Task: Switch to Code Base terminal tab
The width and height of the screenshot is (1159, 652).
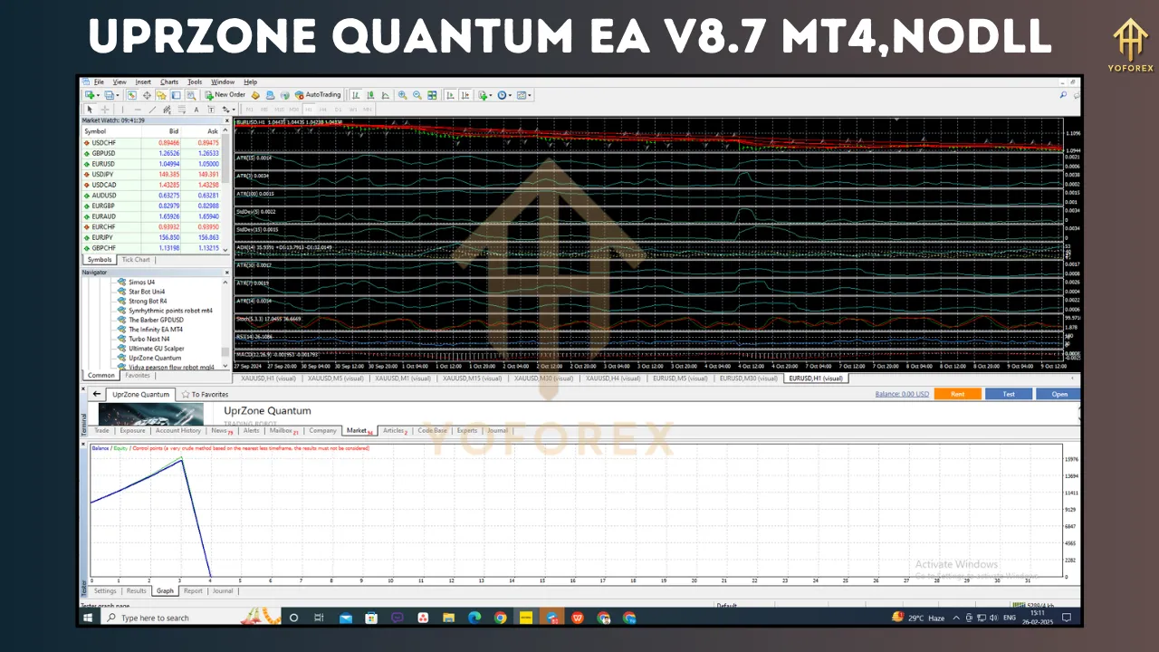Action: pos(432,431)
